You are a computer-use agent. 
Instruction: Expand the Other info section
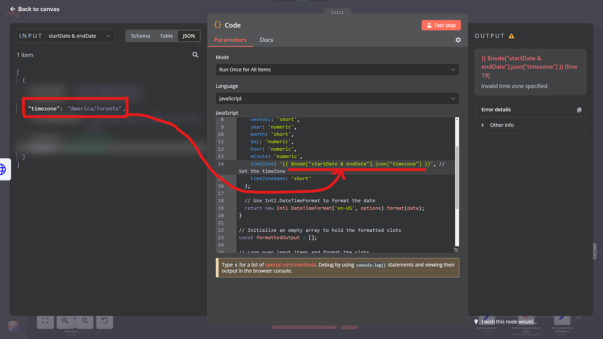[501, 125]
